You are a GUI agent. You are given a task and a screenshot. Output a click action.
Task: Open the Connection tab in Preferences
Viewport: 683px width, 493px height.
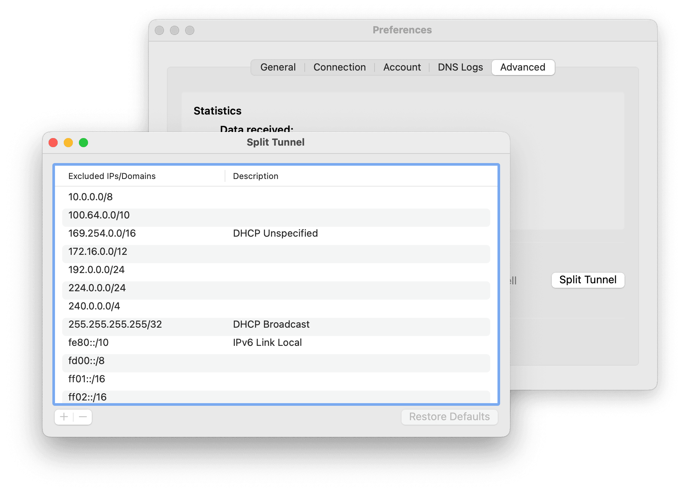[340, 68]
